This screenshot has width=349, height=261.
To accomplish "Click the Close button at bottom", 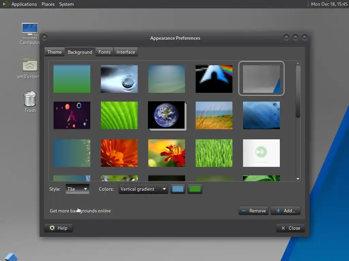I will pos(290,228).
